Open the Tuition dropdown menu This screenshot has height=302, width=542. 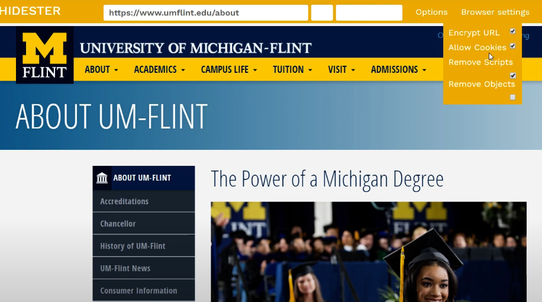click(x=292, y=69)
